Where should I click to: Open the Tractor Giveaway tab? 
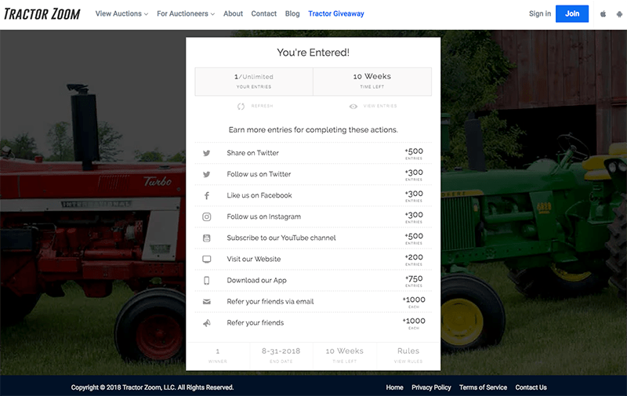[336, 13]
